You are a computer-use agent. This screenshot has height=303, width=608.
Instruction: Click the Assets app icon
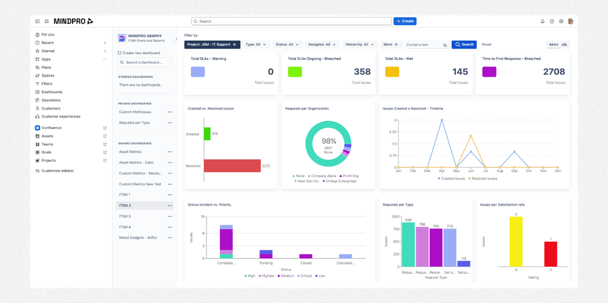tap(37, 136)
